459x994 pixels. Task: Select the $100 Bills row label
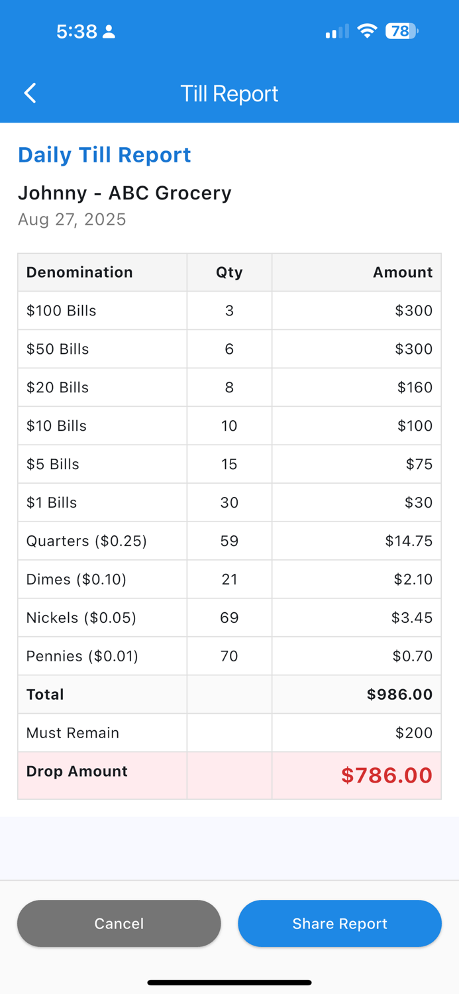tap(62, 311)
